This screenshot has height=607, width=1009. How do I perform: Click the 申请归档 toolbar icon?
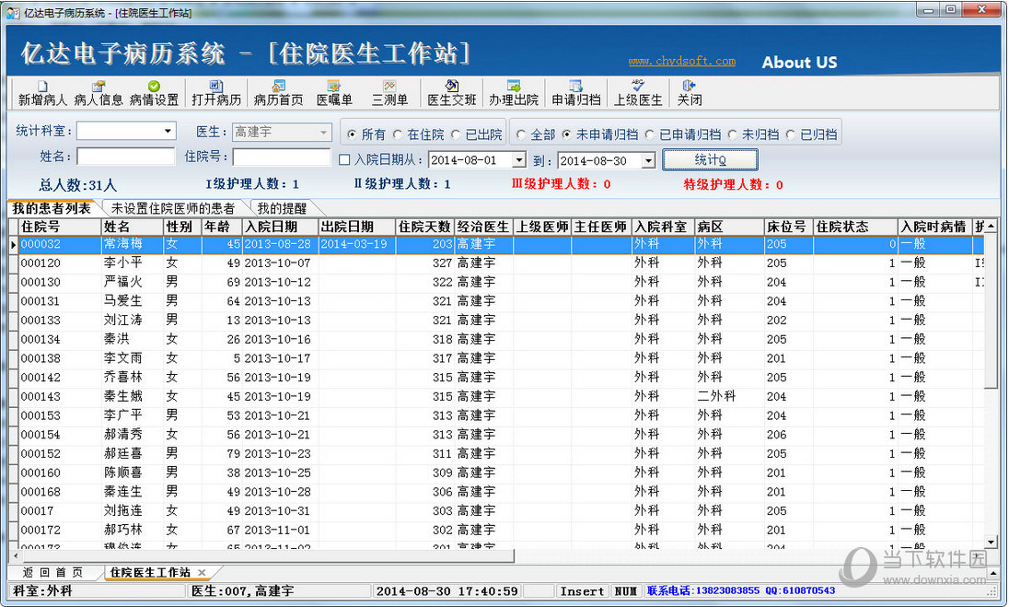576,93
